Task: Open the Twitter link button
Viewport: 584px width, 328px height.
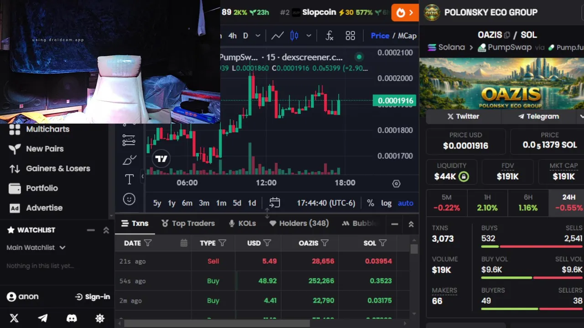Action: click(x=463, y=116)
